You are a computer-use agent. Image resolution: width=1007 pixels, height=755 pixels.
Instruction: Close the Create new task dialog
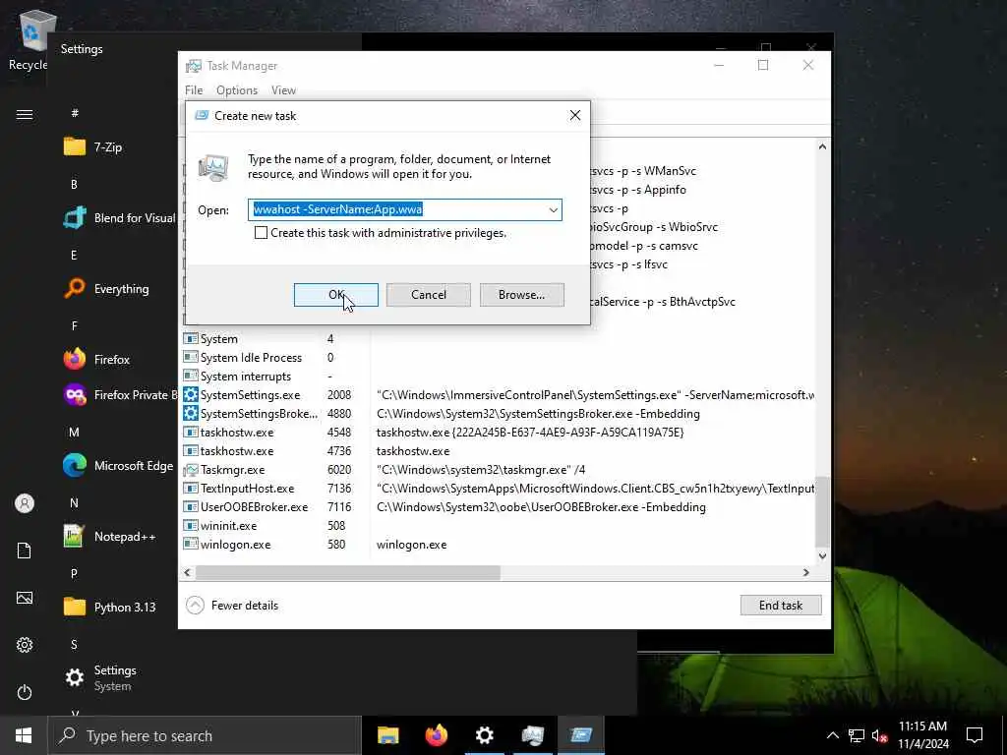[574, 115]
